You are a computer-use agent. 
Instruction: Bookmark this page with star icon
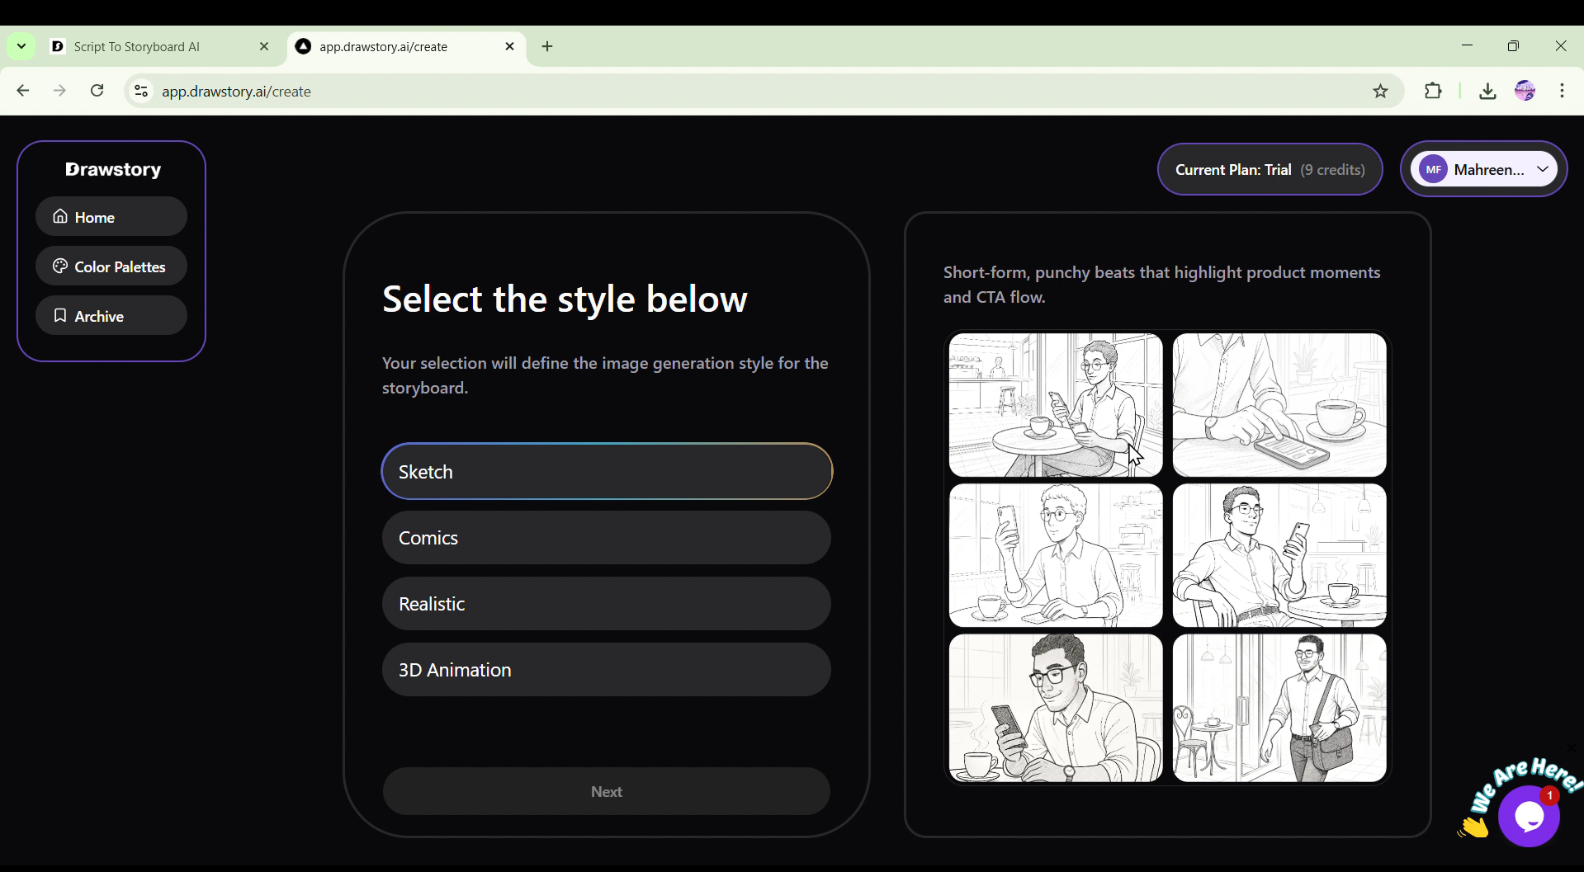1380,91
